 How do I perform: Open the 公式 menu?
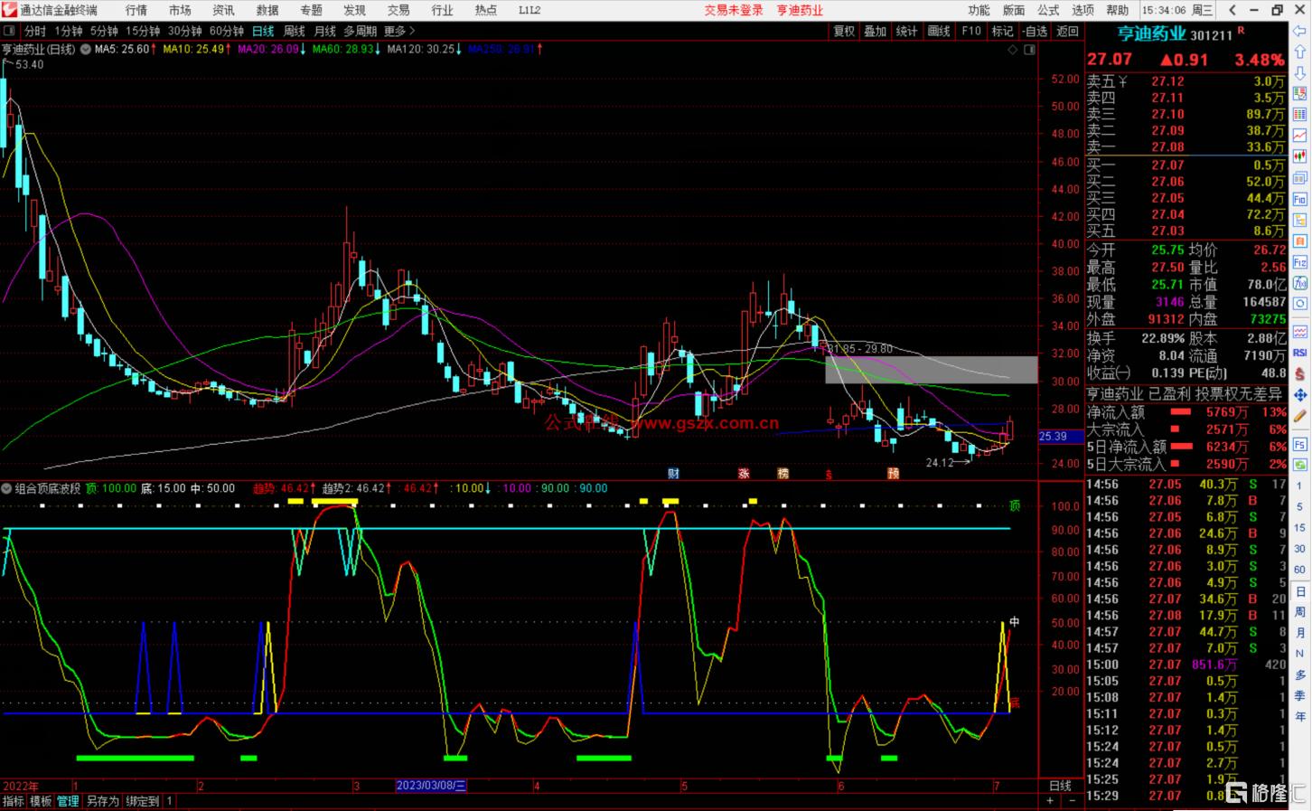click(1048, 10)
